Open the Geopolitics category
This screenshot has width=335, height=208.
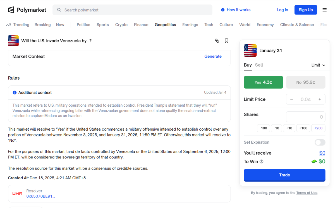coord(165,25)
